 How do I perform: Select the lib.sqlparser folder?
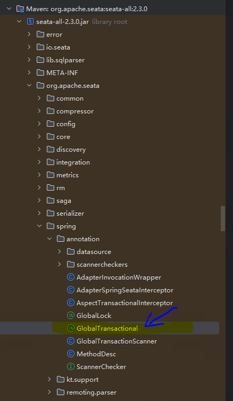tap(65, 60)
